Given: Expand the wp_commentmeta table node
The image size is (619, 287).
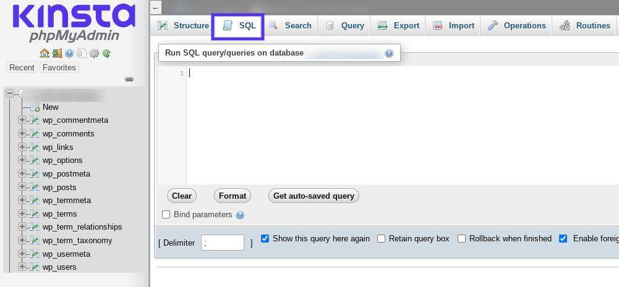Looking at the screenshot, I should point(22,120).
